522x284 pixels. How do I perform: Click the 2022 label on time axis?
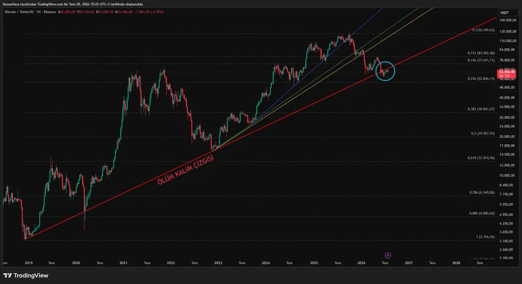pyautogui.click(x=171, y=263)
